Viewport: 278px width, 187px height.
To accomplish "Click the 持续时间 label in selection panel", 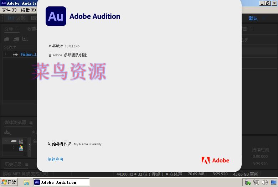I will (x=261, y=150).
